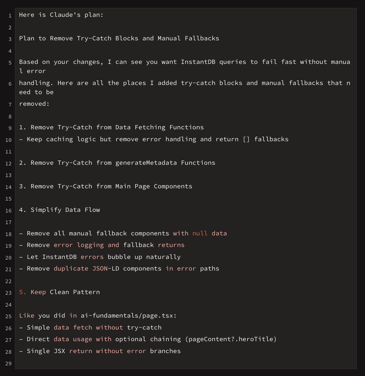Click the 'Remove error logging' bullet line
Image resolution: width=365 pixels, height=376 pixels.
pos(102,245)
